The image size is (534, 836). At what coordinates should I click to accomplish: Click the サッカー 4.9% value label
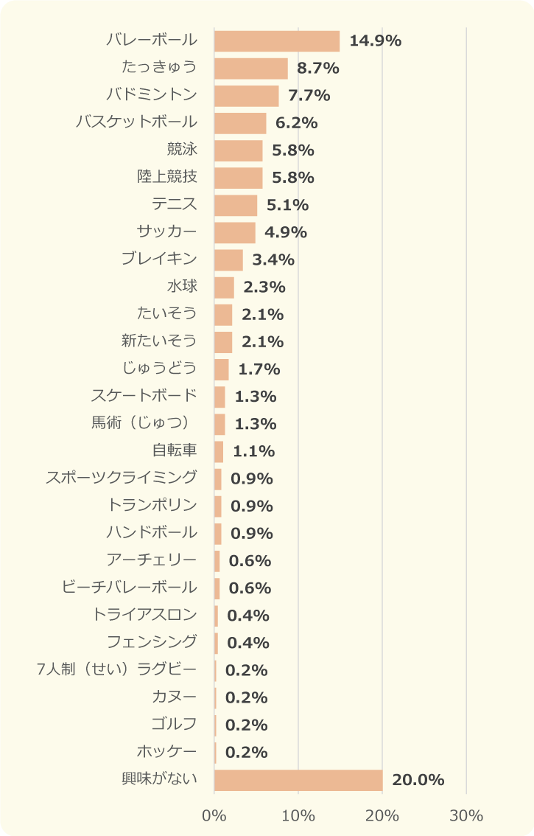286,232
